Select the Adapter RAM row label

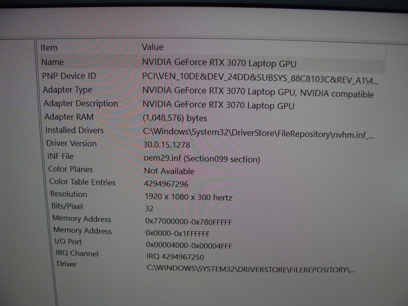pos(69,117)
